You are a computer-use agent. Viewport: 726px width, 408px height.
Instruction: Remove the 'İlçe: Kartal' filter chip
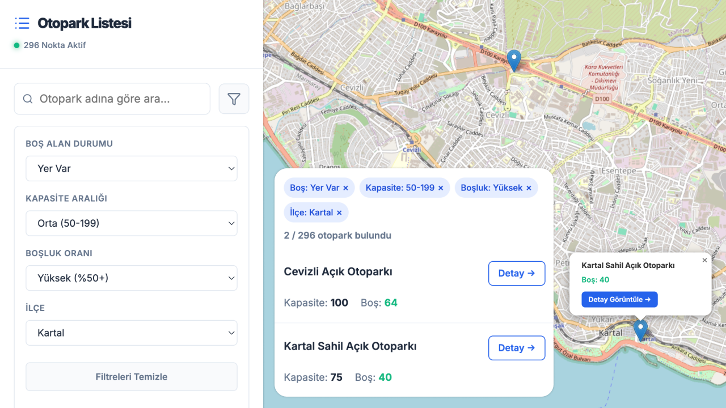[x=339, y=213]
